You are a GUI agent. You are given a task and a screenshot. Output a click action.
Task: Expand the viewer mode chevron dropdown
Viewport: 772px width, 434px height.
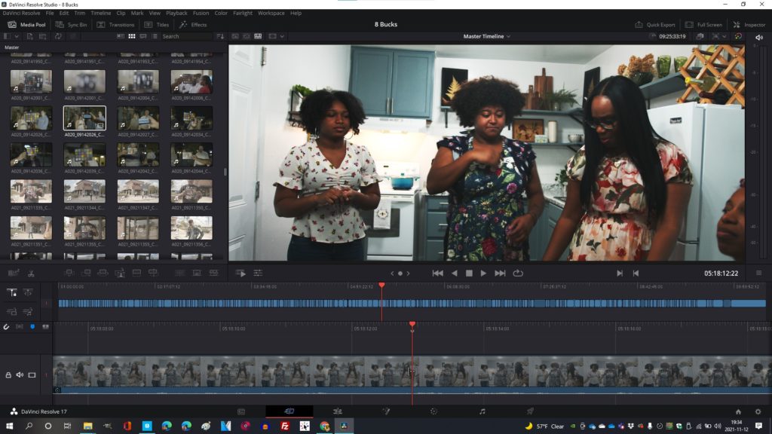coord(283,36)
